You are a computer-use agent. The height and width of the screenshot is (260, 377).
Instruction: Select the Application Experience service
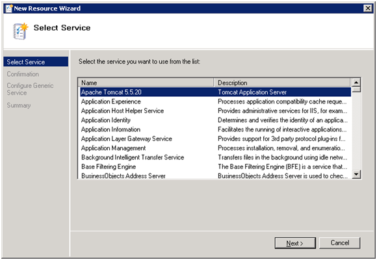[215, 101]
